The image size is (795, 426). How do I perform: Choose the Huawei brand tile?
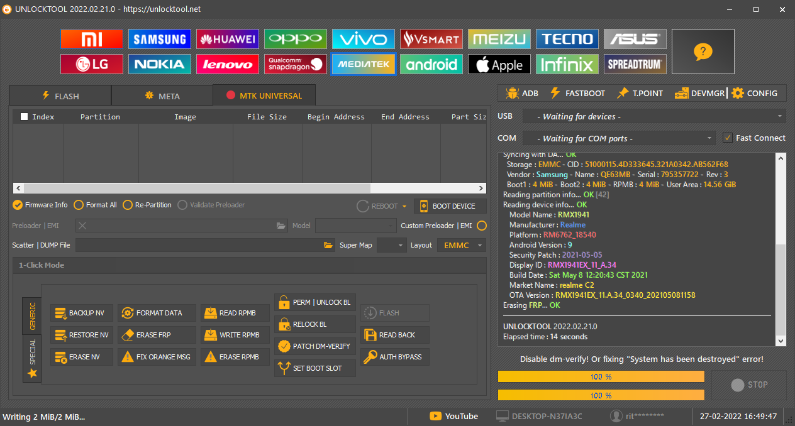coord(228,39)
